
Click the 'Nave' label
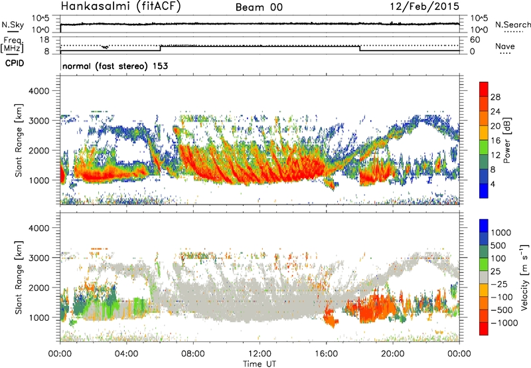pos(505,46)
